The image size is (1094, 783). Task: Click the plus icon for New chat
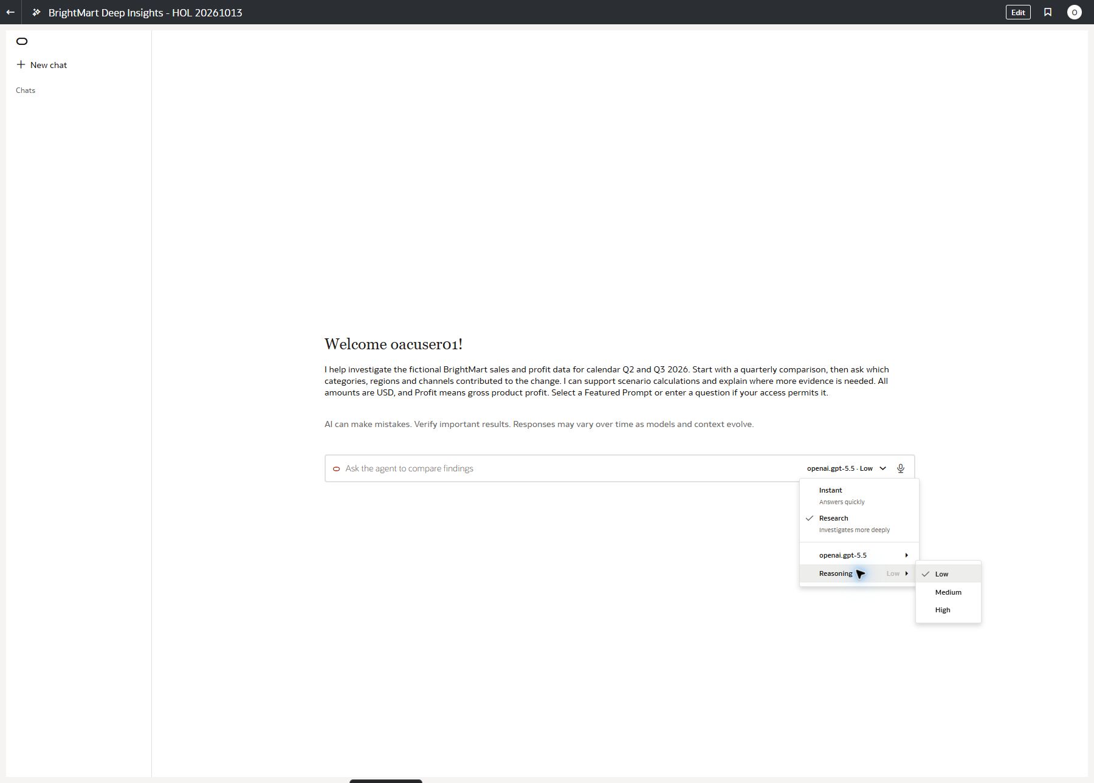tap(21, 64)
